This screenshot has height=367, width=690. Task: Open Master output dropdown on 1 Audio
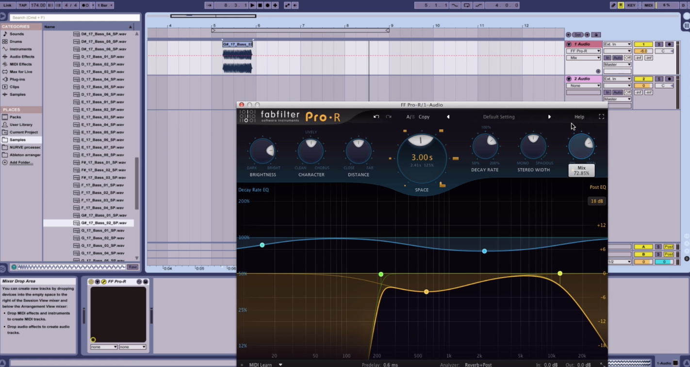coord(617,65)
